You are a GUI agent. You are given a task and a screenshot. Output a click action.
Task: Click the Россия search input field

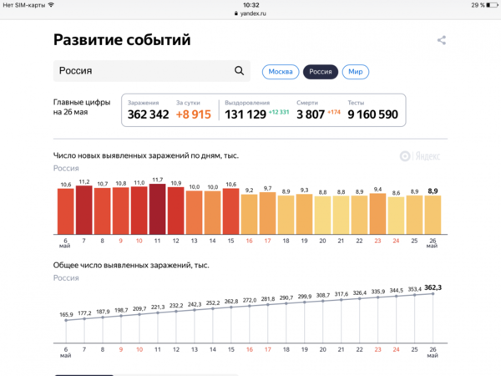pyautogui.click(x=151, y=71)
